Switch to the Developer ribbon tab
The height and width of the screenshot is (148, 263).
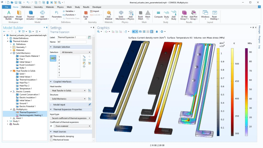click(97, 7)
